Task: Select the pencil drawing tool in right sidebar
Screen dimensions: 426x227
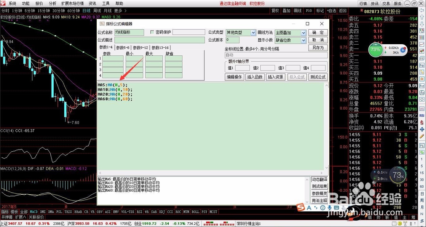Action: point(422,136)
